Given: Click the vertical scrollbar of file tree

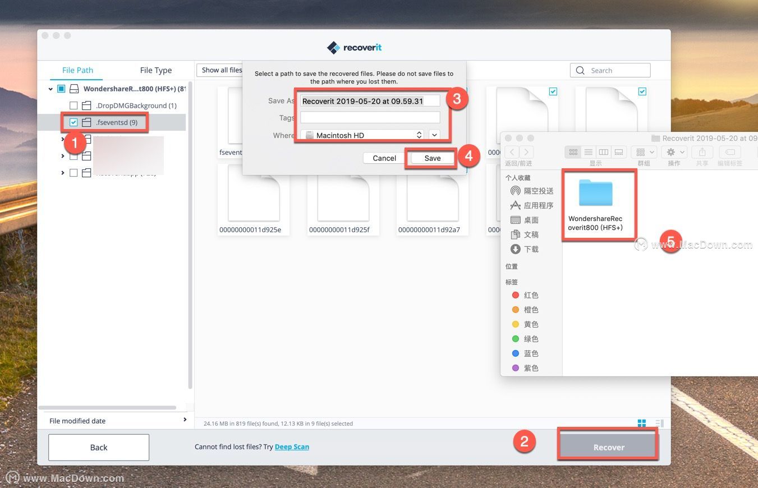Looking at the screenshot, I should [x=190, y=236].
